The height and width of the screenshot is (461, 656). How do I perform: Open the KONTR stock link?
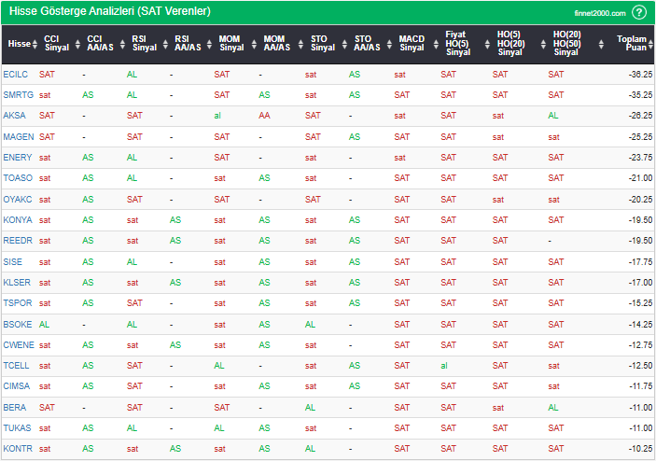pos(18,449)
